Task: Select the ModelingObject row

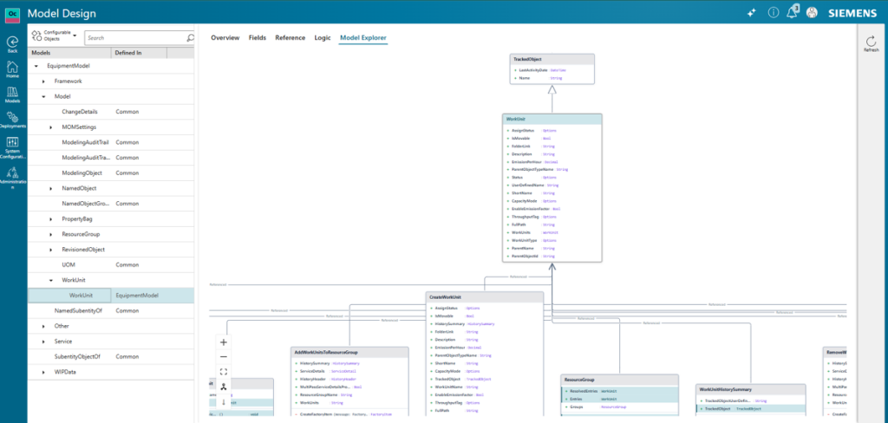Action: click(111, 173)
